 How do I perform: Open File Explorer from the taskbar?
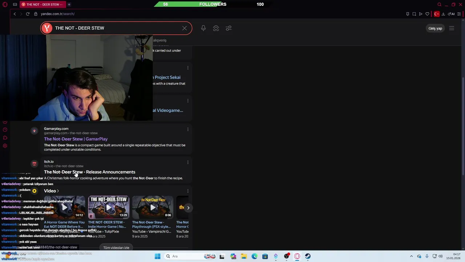244,256
